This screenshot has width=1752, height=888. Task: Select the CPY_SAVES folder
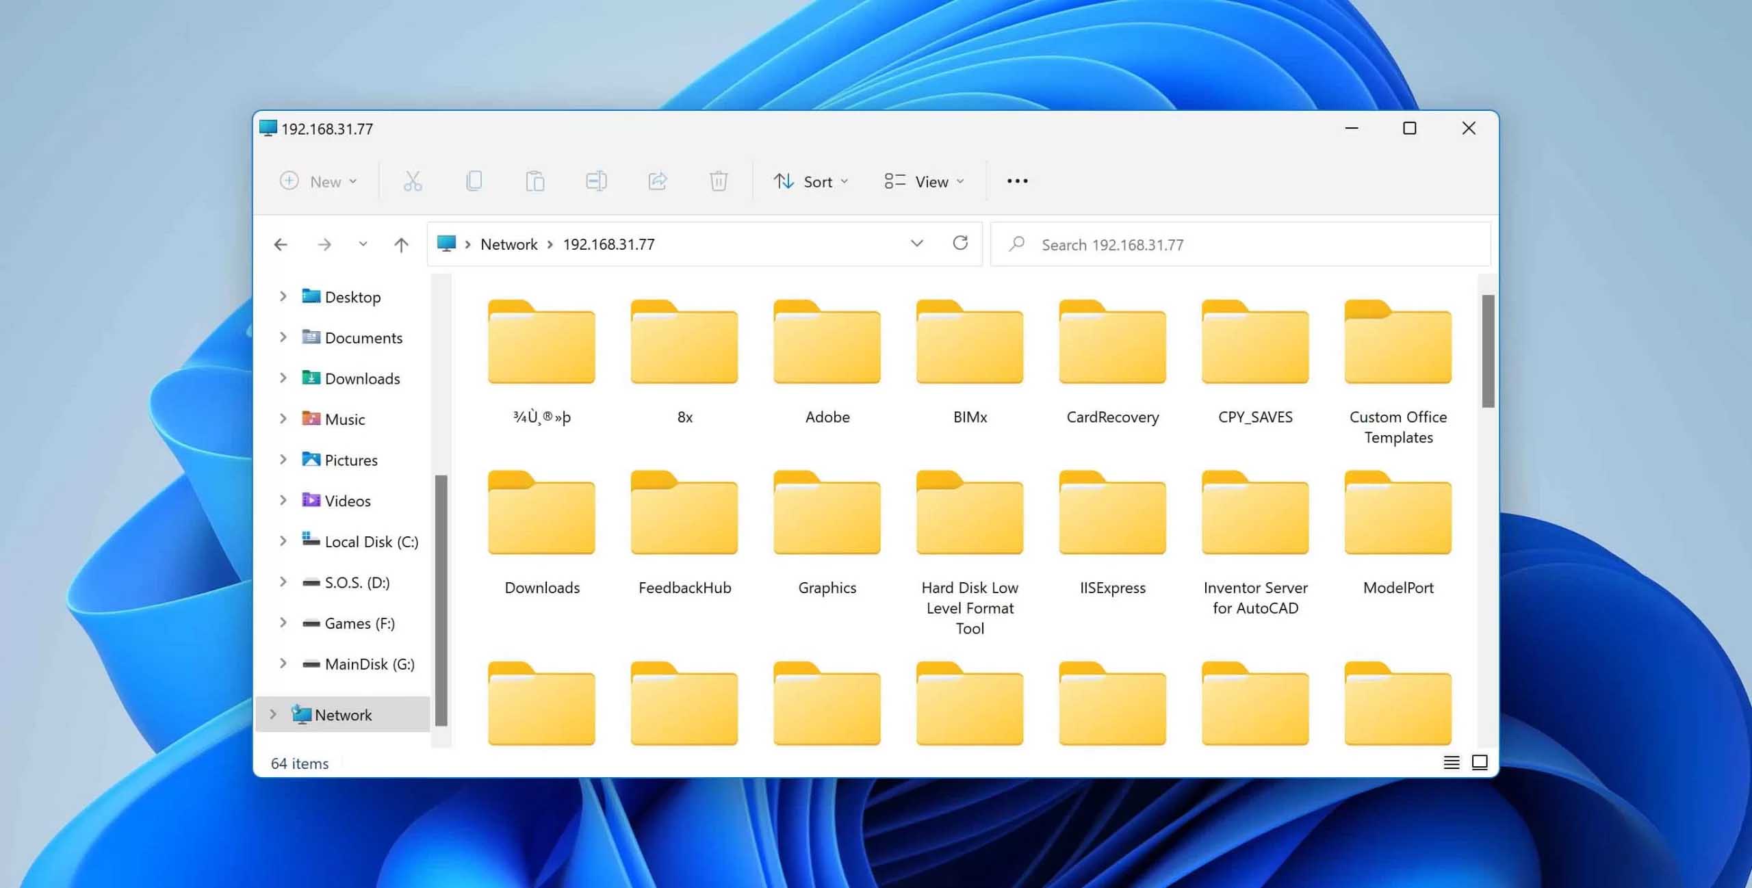click(1255, 363)
